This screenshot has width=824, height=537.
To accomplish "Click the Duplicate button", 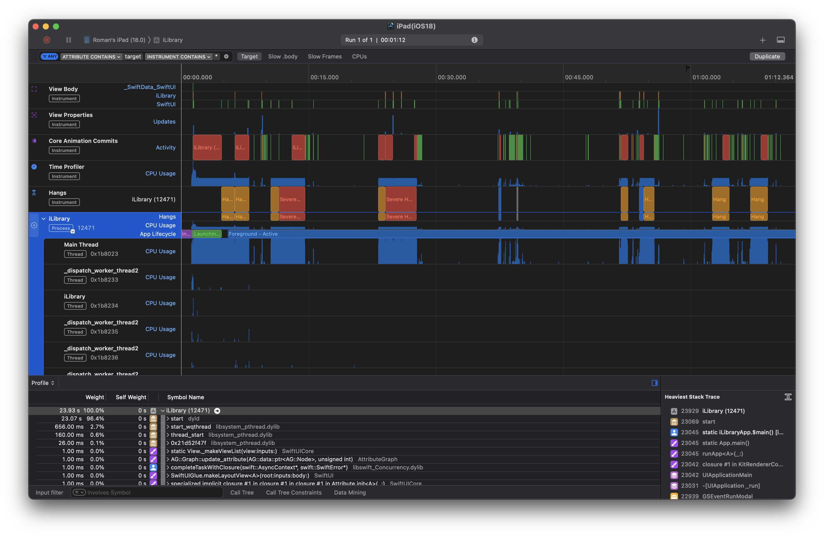I will pyautogui.click(x=767, y=56).
